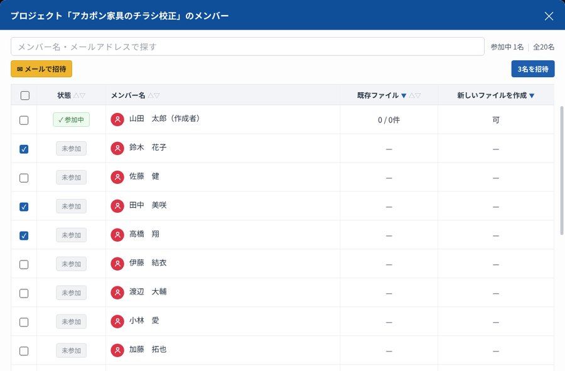
Task: Check the box for 佐藤 健
Action: point(24,178)
